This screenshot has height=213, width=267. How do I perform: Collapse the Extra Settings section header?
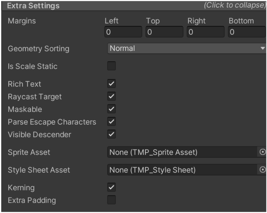point(33,6)
